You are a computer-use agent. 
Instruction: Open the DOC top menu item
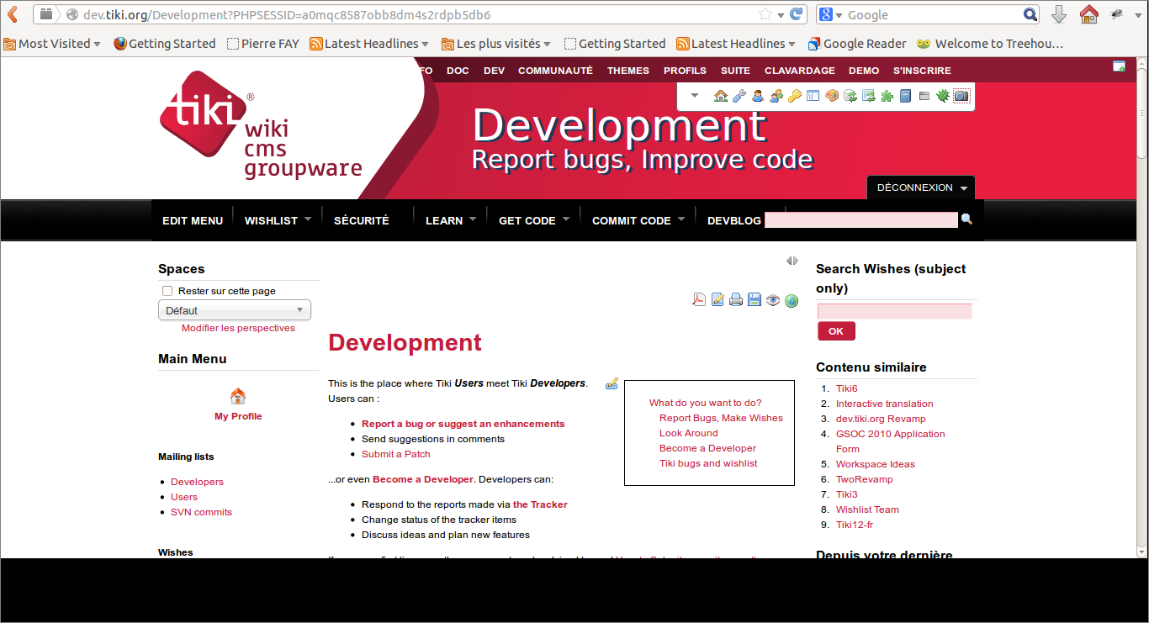(x=458, y=71)
